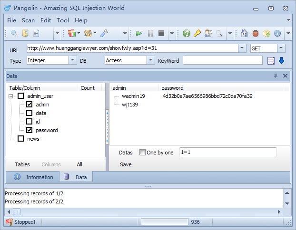Click the users icon in toolbar
The height and width of the screenshot is (230, 296).
click(x=208, y=33)
